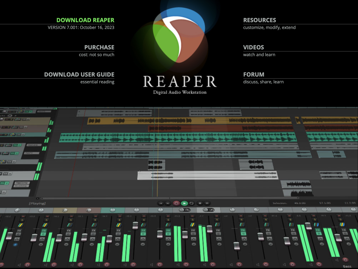Open FX on the tan mixer channel
Viewport: 358px width, 269px height.
tap(69, 231)
